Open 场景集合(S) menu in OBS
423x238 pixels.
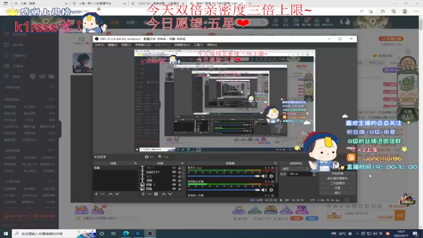point(182,45)
